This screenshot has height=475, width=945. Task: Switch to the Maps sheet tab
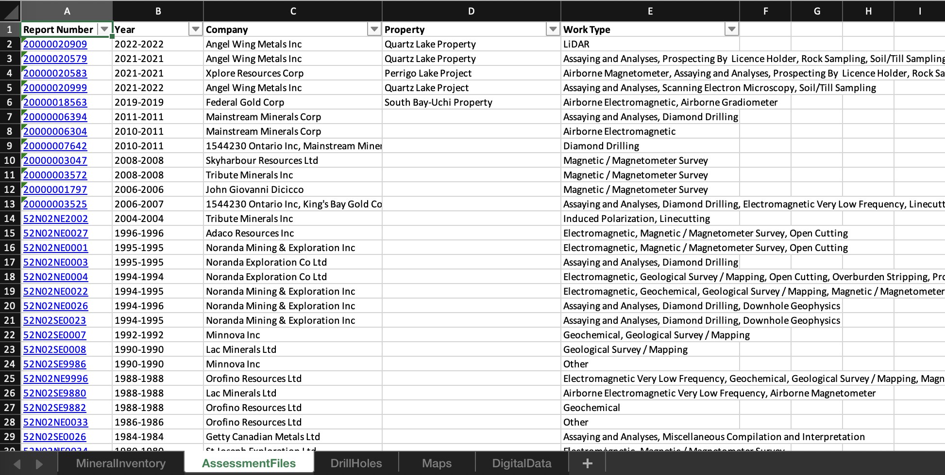point(436,463)
